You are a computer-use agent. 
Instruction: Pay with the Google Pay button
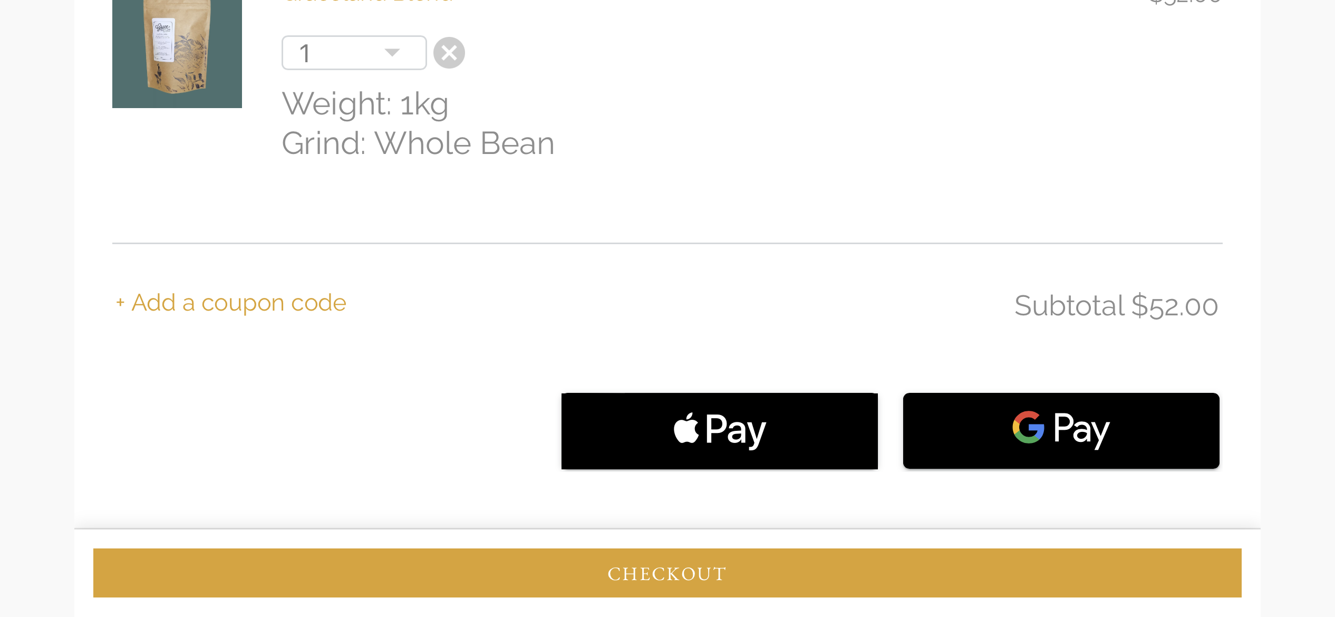coord(1061,430)
